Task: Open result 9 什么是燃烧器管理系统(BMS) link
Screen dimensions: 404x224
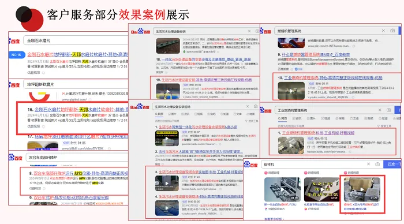Action: 316,55
